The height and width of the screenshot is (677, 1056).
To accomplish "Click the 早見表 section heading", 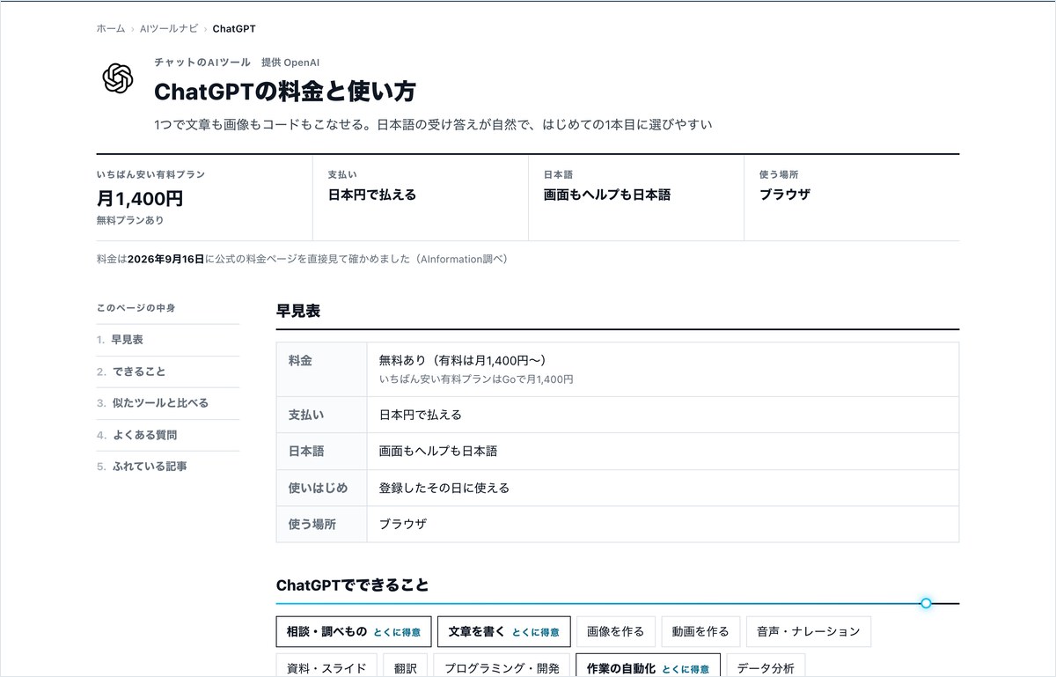I will click(x=298, y=311).
